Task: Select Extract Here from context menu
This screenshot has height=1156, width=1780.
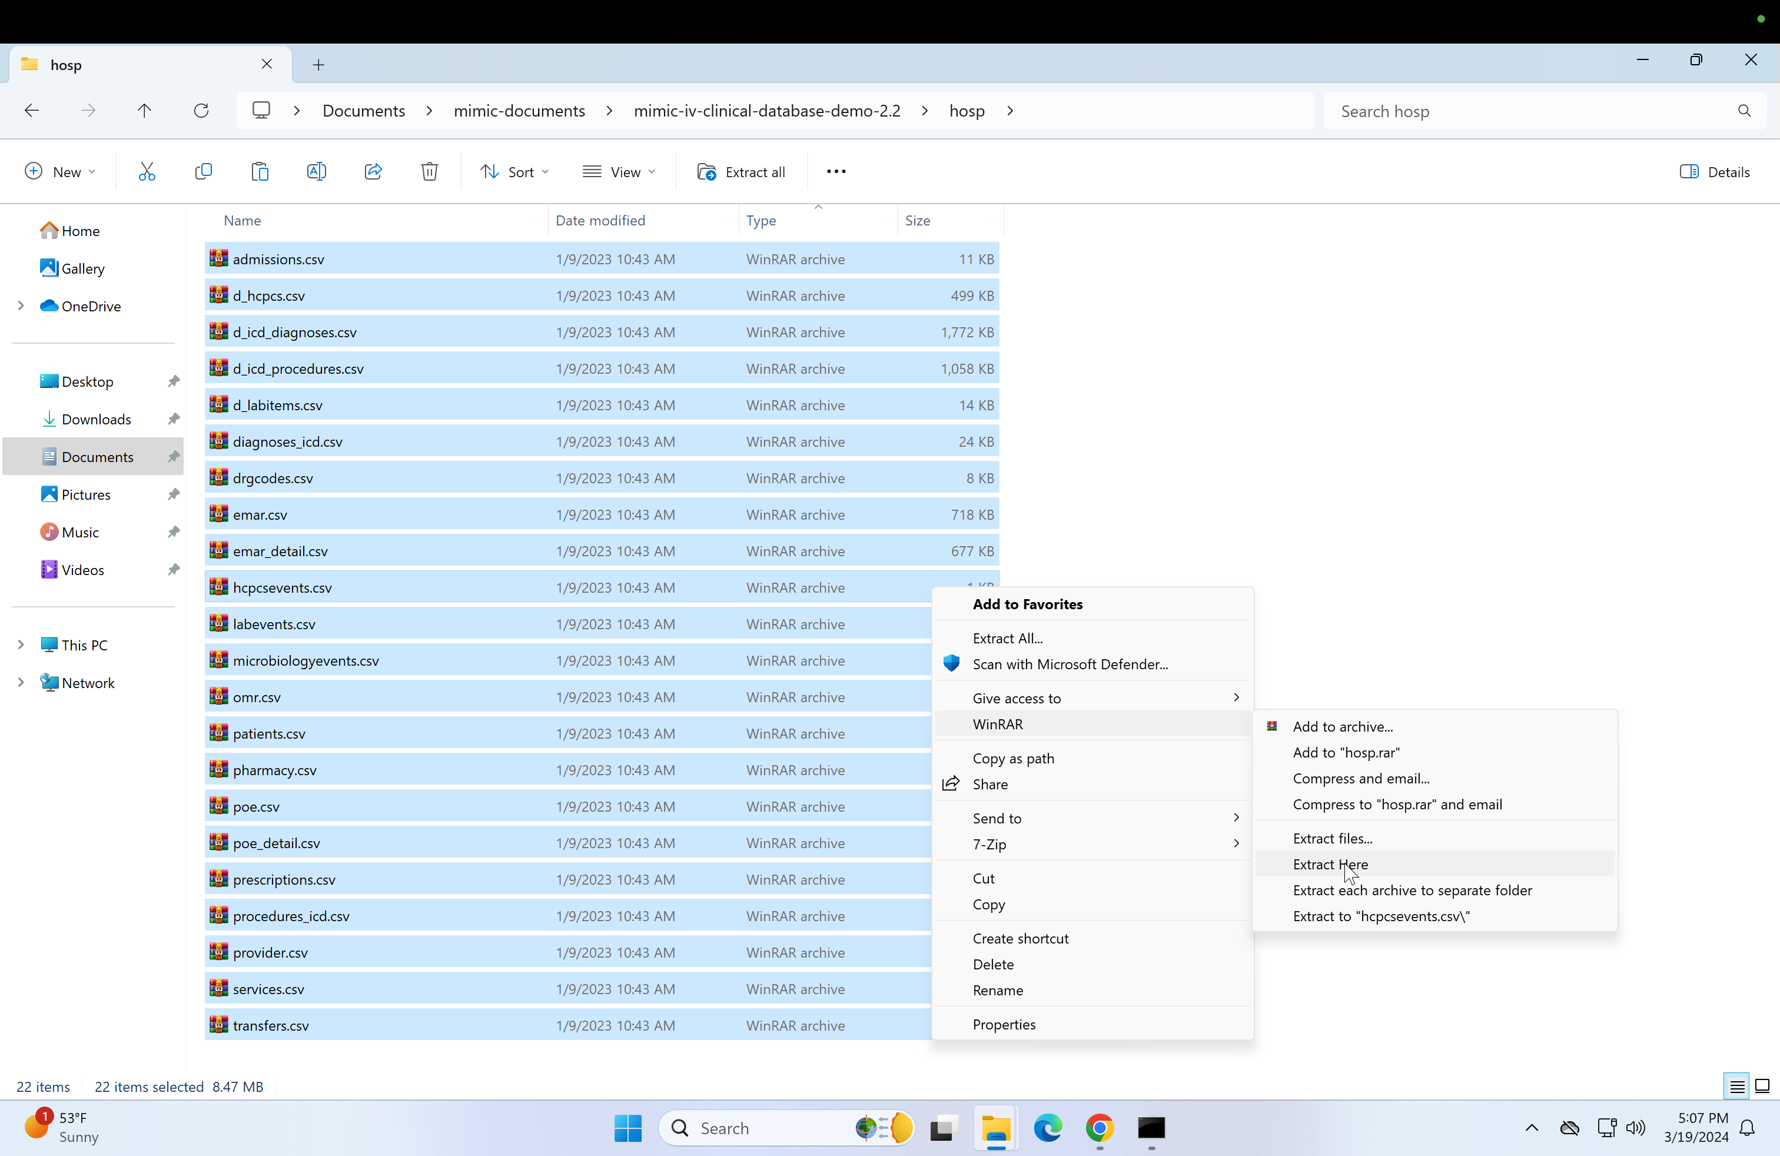Action: [1331, 864]
